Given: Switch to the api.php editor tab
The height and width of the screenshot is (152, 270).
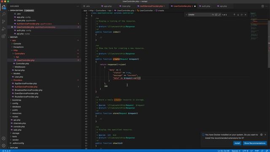Looking at the screenshot, I should click(x=223, y=6).
